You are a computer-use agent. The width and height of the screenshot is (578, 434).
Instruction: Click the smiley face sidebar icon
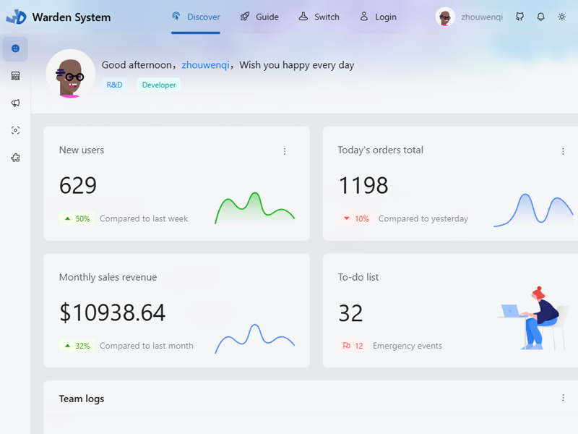click(15, 48)
